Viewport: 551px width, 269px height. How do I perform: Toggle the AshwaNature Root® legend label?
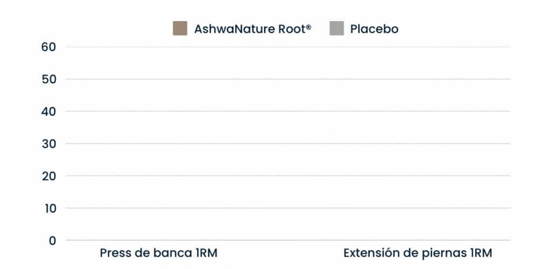(x=252, y=29)
